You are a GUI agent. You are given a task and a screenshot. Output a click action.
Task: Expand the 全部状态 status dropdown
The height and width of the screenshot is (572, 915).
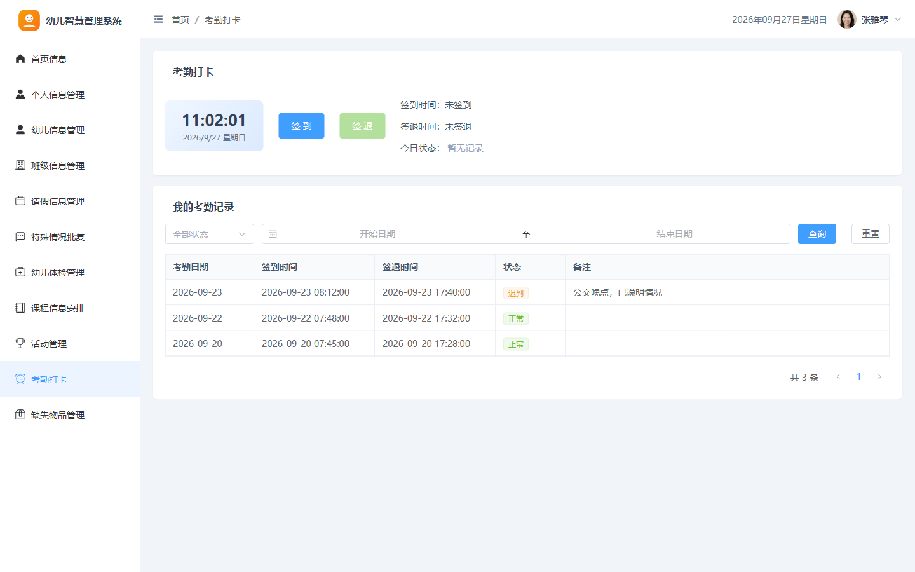(210, 234)
